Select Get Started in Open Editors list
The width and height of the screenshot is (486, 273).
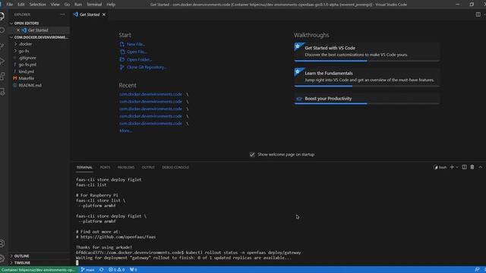[x=39, y=30]
